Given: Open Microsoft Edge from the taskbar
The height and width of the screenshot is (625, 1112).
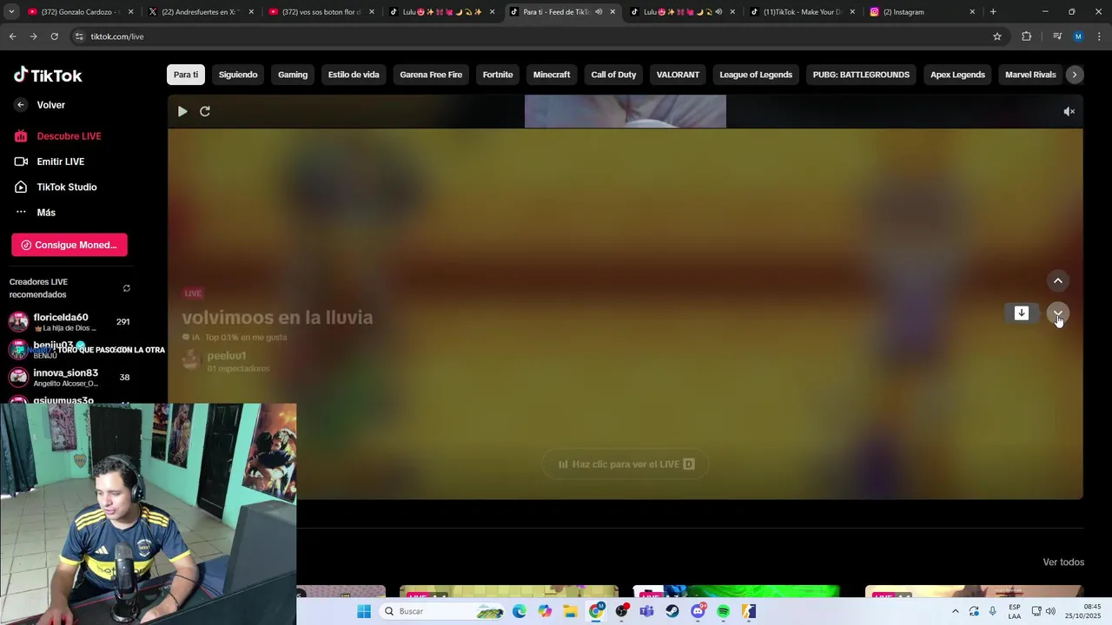Looking at the screenshot, I should click(520, 612).
